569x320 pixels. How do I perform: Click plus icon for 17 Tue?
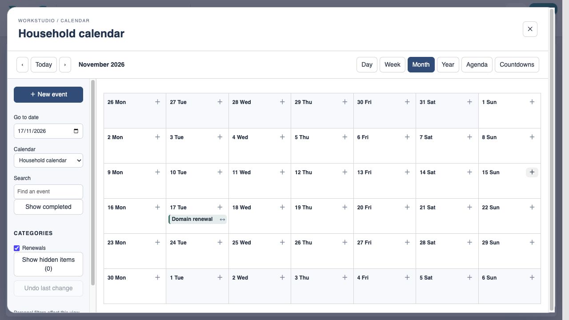220,208
